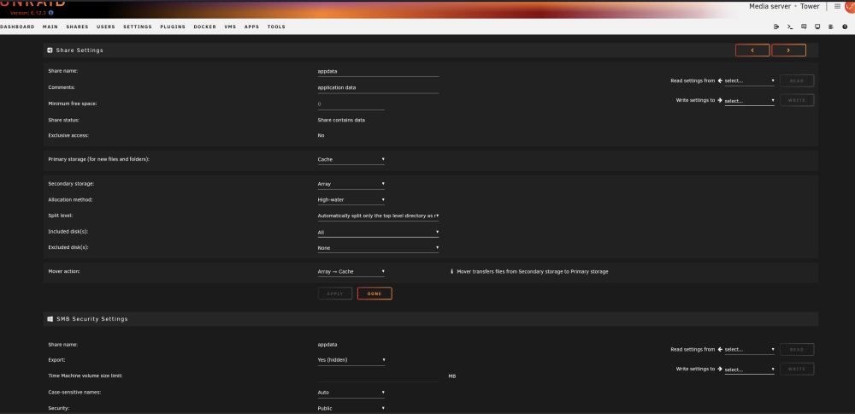
Task: Open the PLUGINS menu tab
Action: point(173,27)
